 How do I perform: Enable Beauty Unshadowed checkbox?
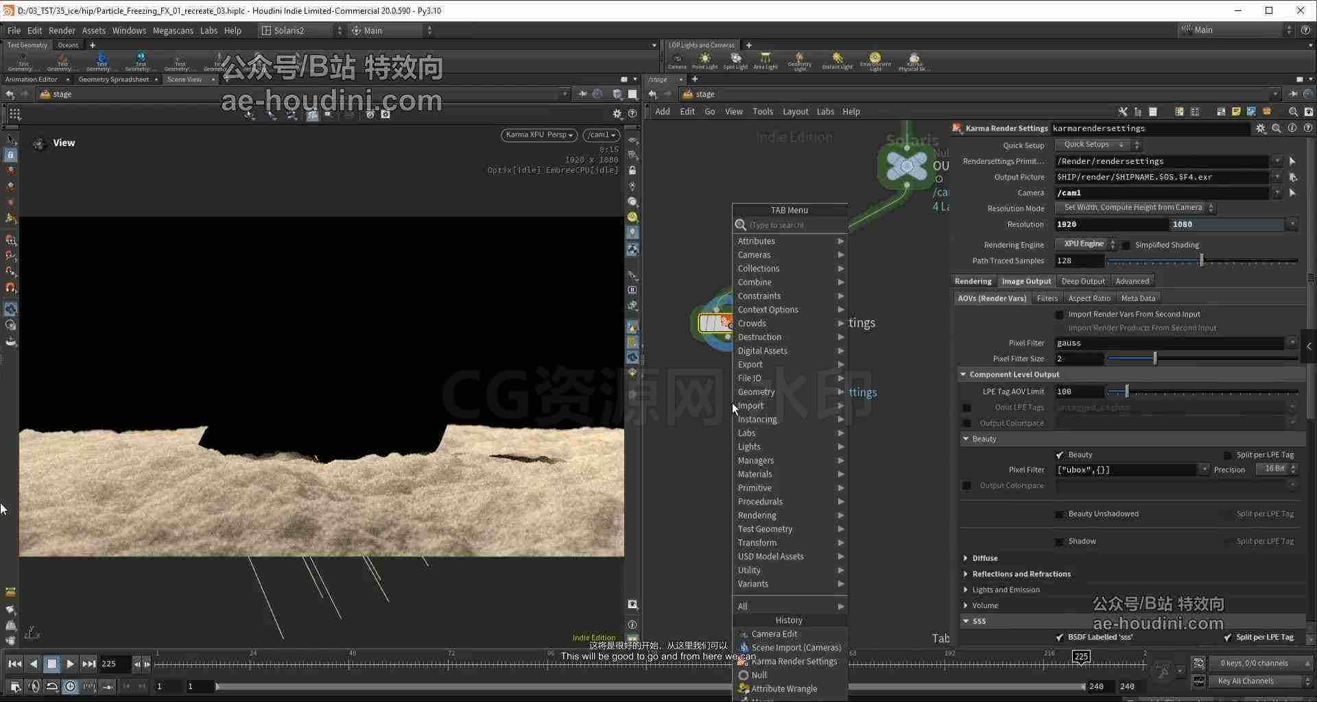1059,514
